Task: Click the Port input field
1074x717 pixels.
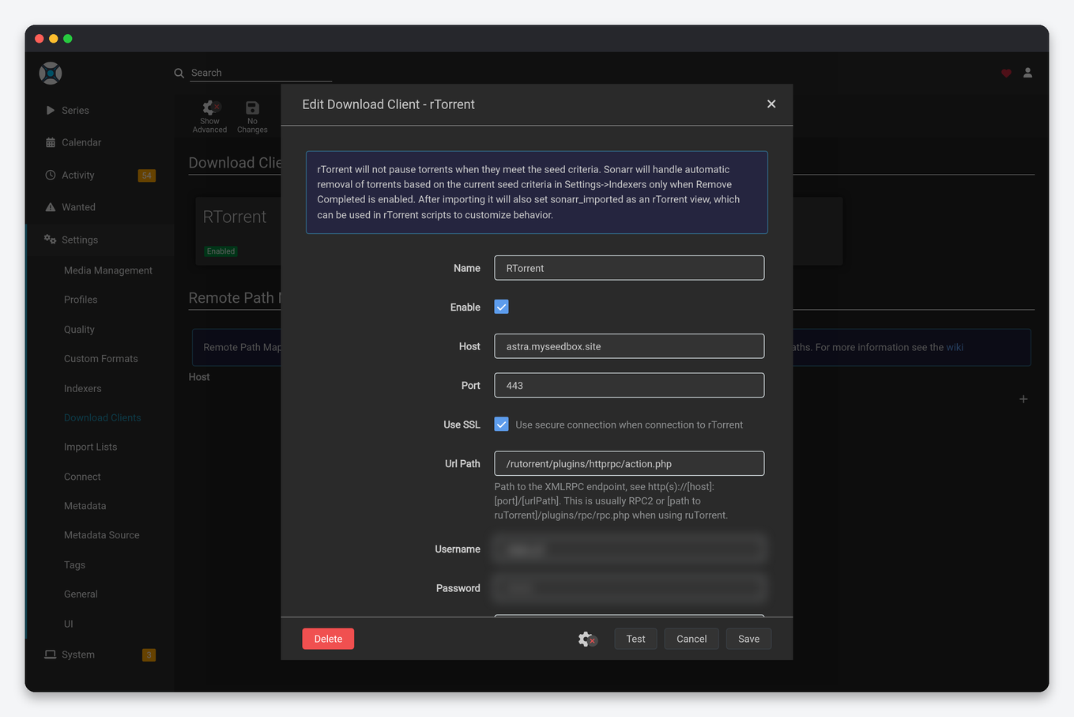Action: [x=629, y=385]
